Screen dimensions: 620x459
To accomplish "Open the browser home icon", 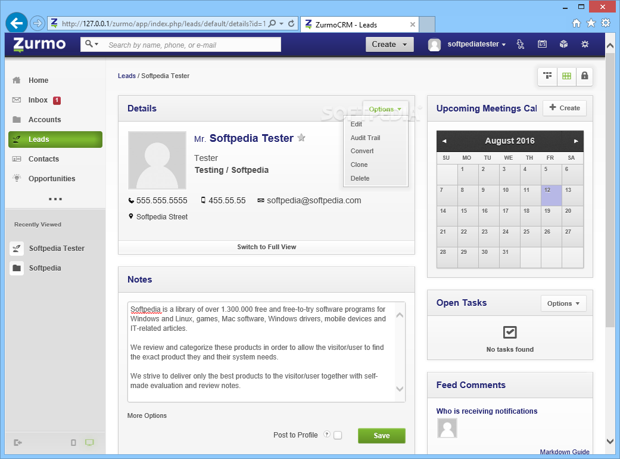I will [x=577, y=23].
